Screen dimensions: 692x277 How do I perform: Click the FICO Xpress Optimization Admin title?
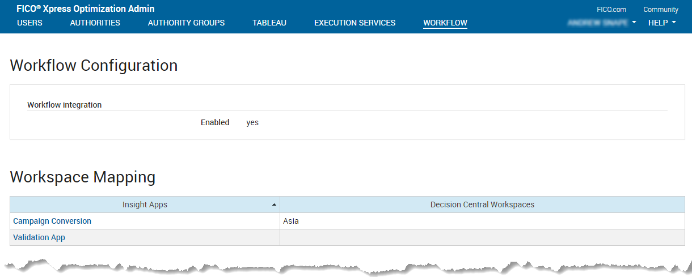(x=86, y=9)
